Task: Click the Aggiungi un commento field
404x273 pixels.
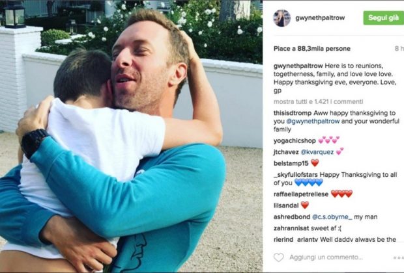Action: (x=326, y=257)
